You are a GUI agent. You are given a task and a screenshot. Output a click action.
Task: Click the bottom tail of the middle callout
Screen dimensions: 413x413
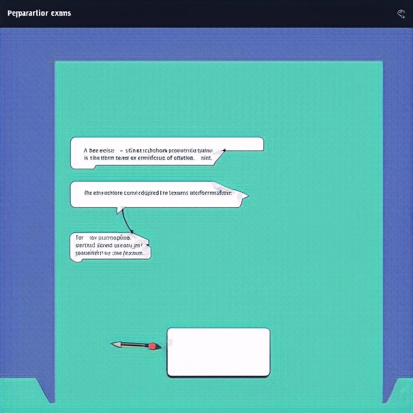[x=119, y=209]
